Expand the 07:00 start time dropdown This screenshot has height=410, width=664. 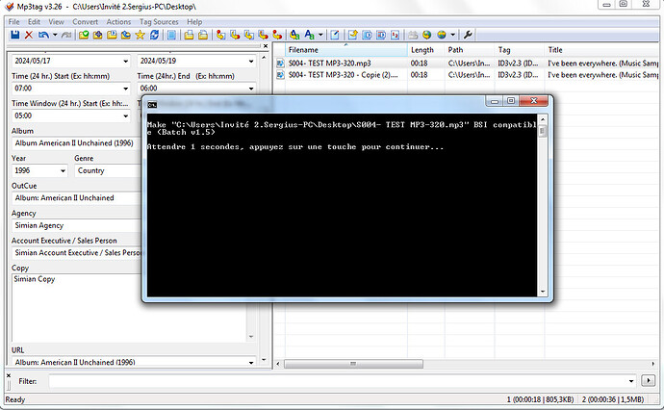pyautogui.click(x=125, y=89)
